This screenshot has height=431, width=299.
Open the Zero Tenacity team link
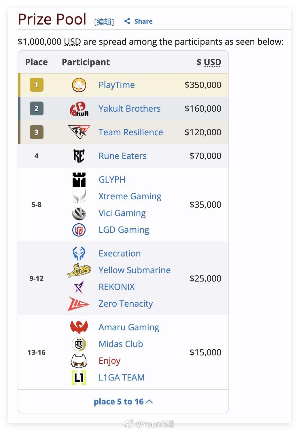pos(126,304)
